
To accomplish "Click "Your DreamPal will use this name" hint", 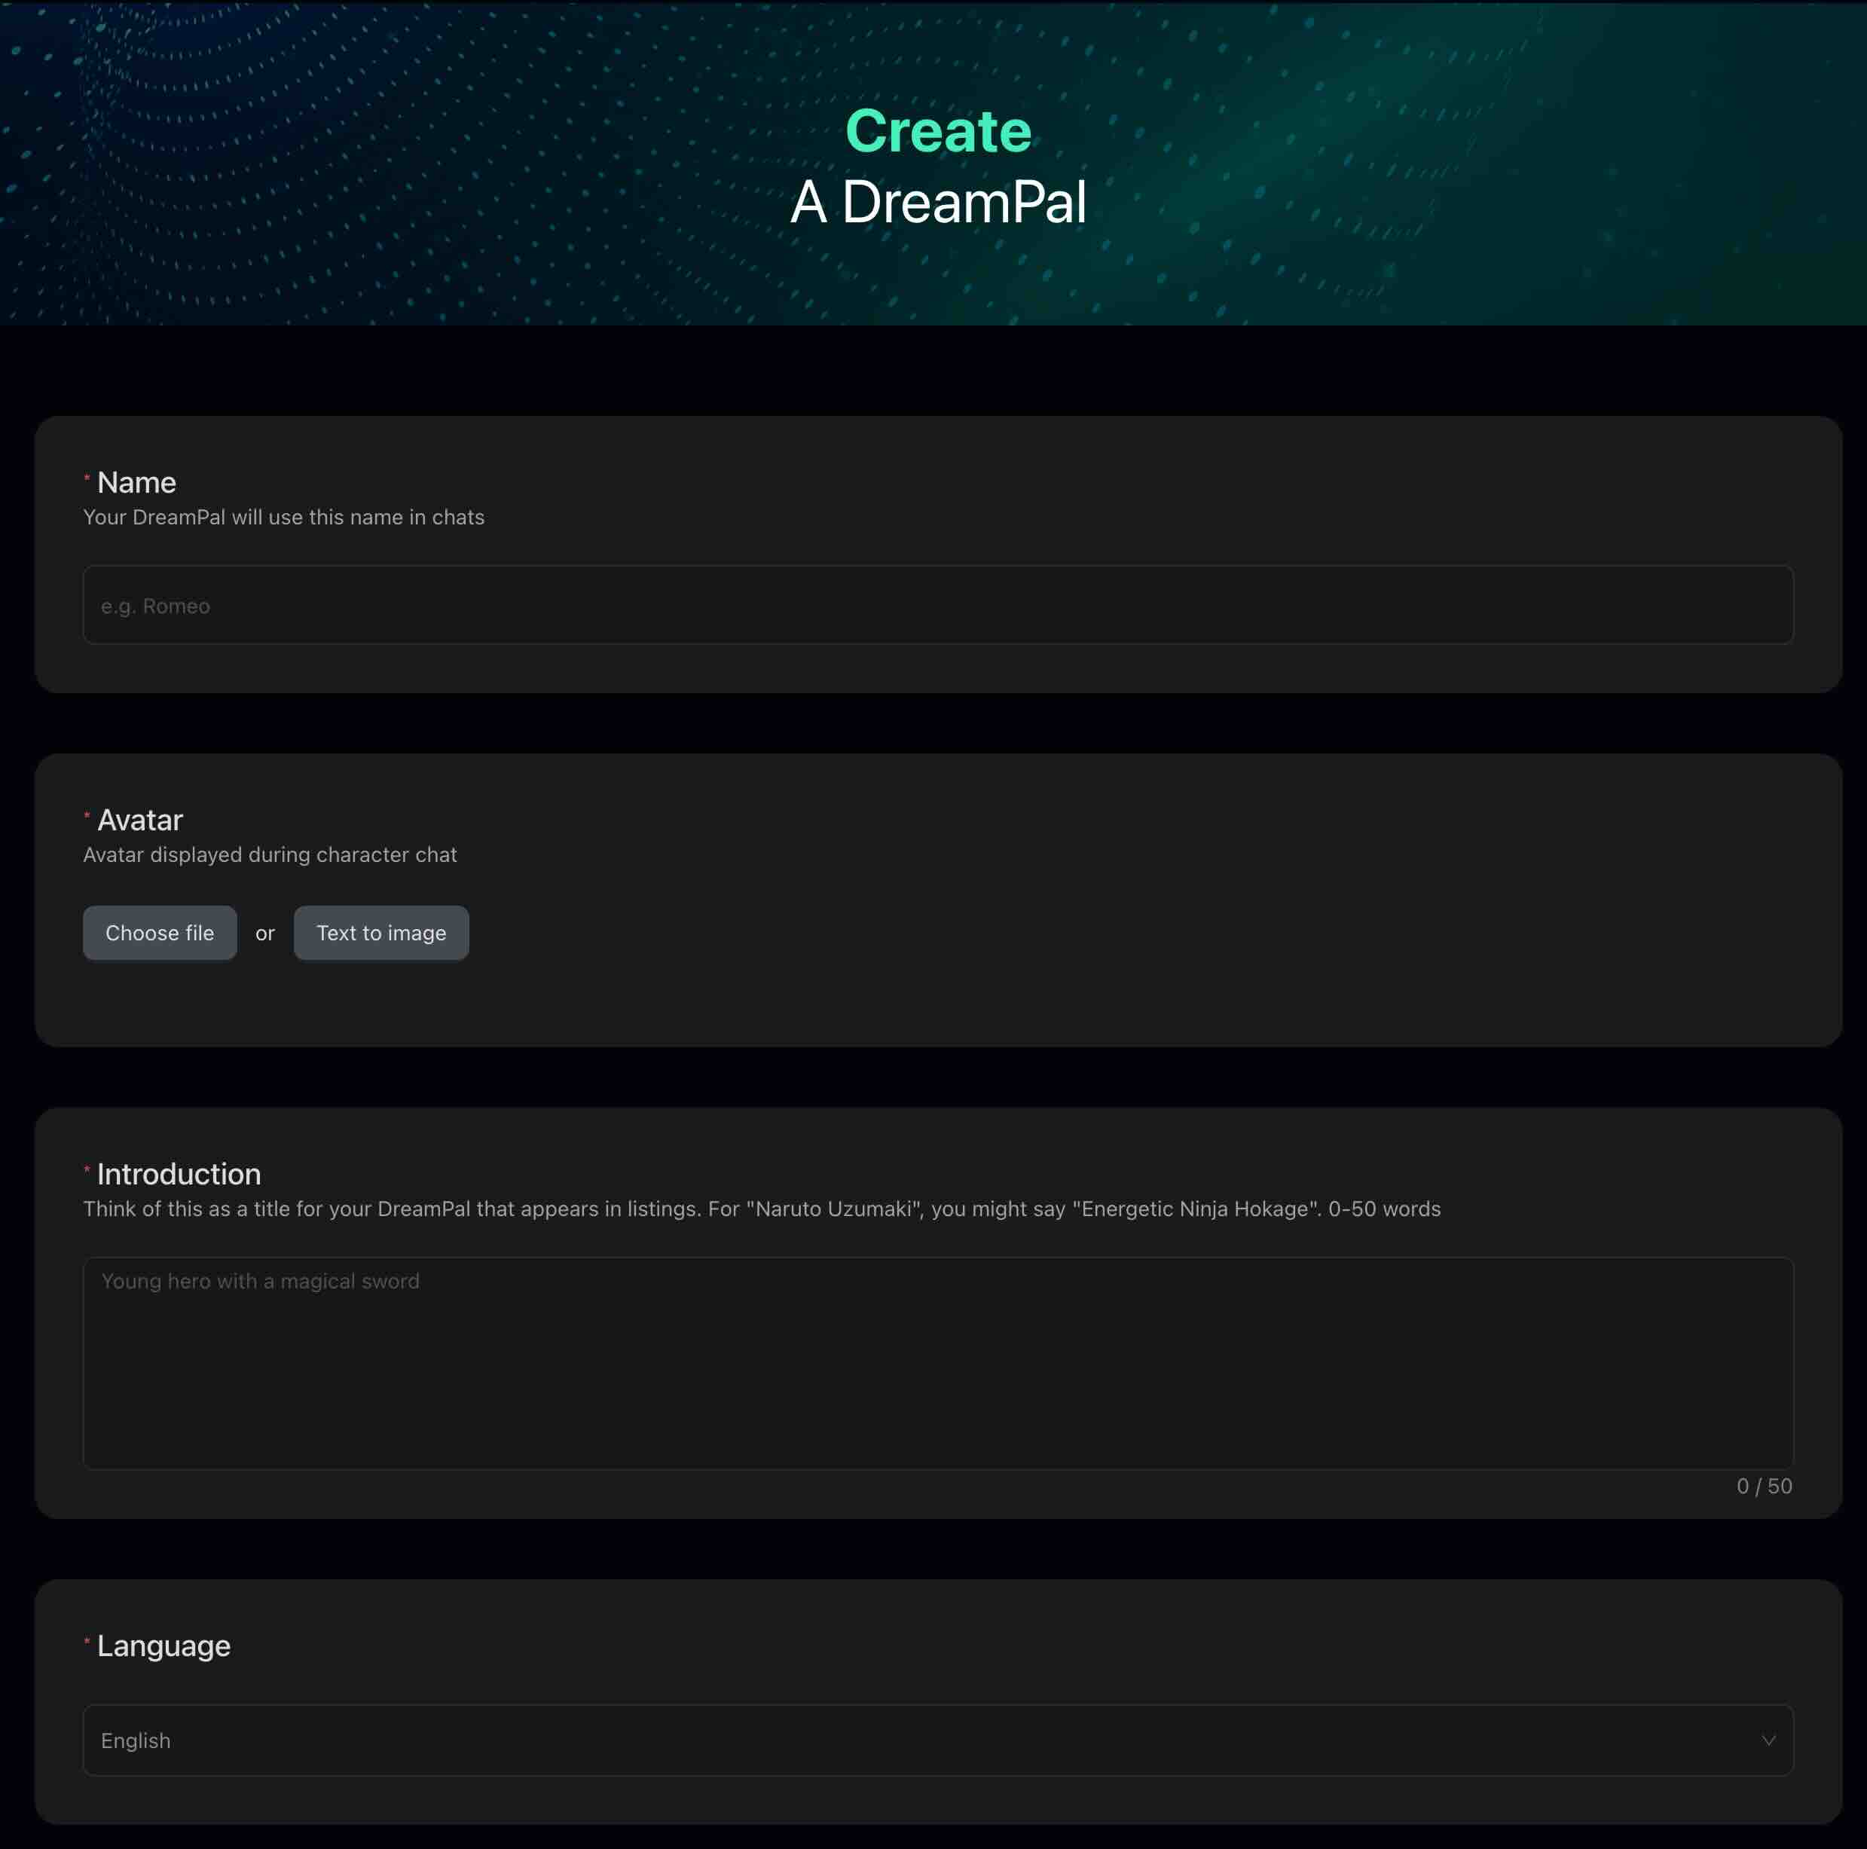I will 283,517.
